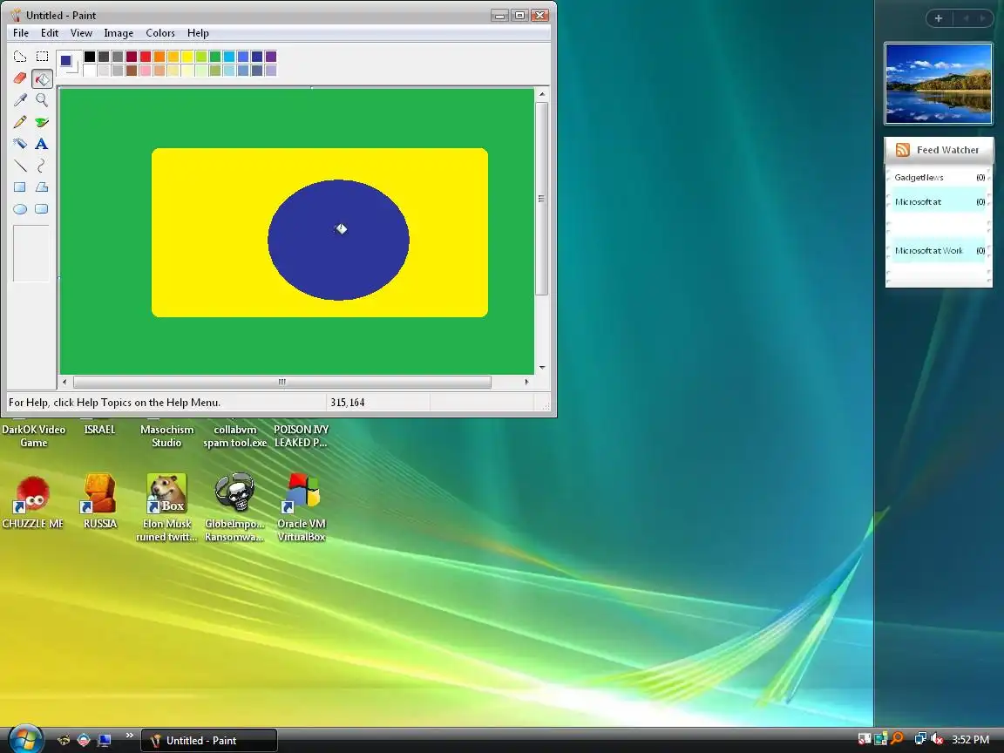Click the Show Desktop quick launch icon

pyautogui.click(x=104, y=740)
